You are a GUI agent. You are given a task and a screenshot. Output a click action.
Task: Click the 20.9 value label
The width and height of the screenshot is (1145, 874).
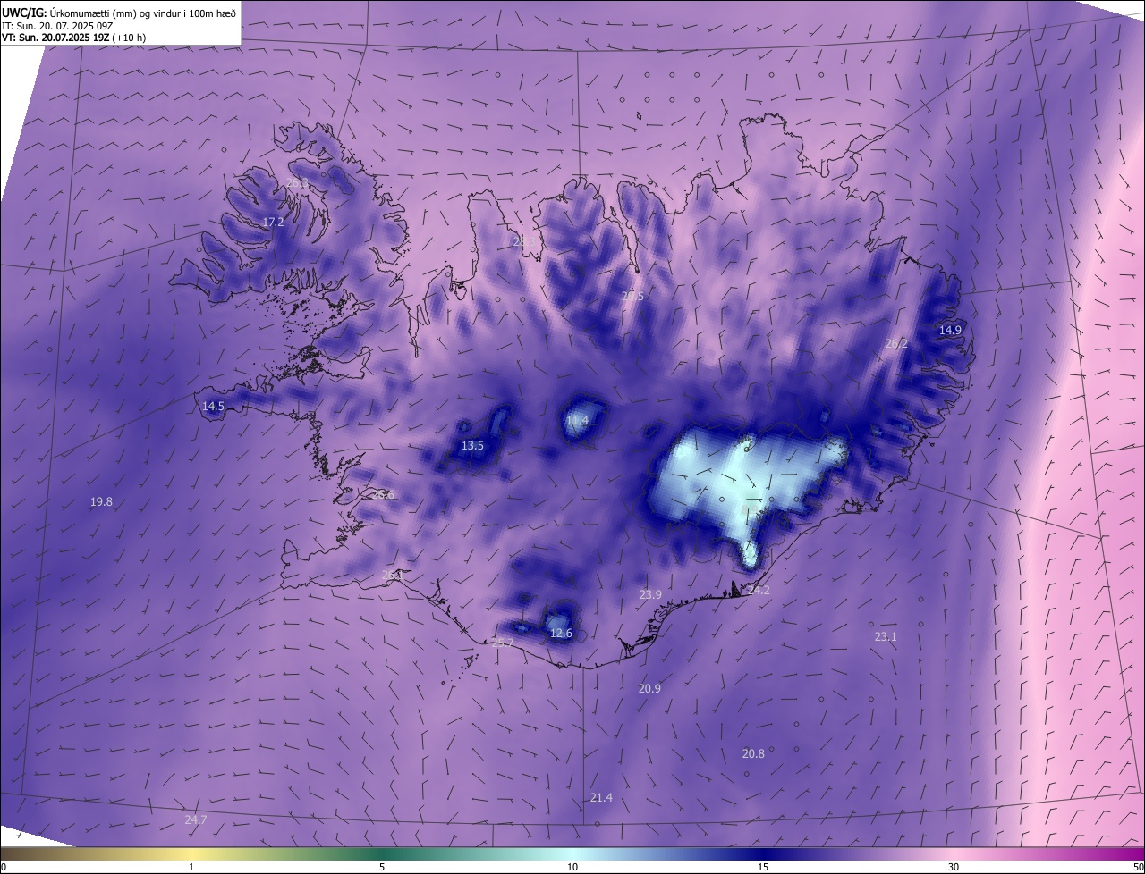[649, 688]
